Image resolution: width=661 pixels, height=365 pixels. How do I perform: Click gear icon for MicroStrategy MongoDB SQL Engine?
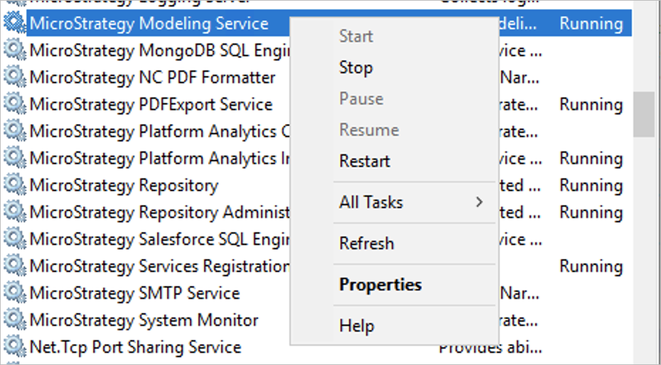(14, 50)
